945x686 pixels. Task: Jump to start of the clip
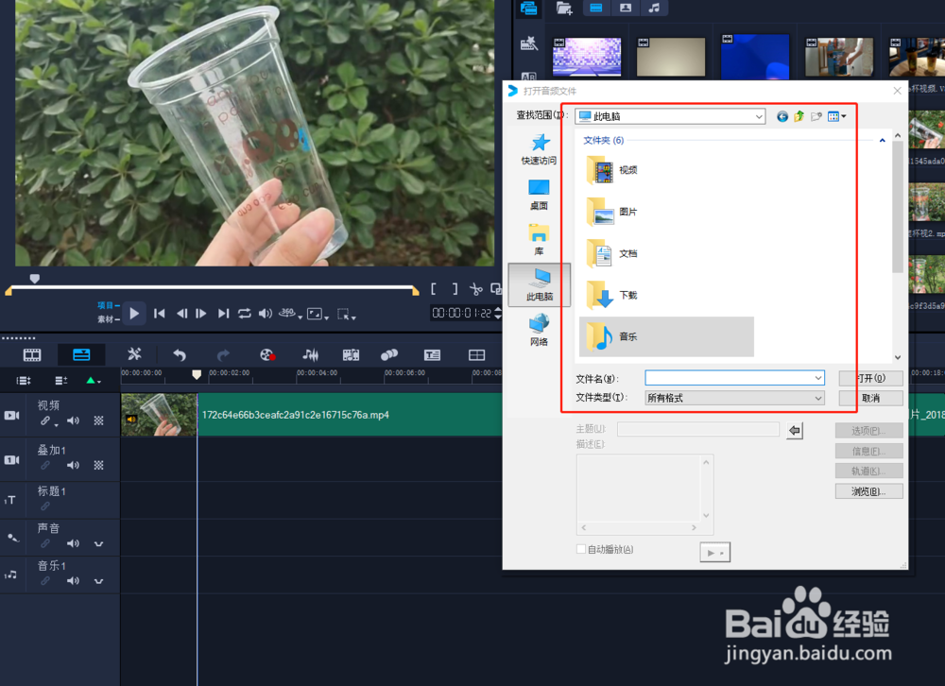click(x=159, y=314)
